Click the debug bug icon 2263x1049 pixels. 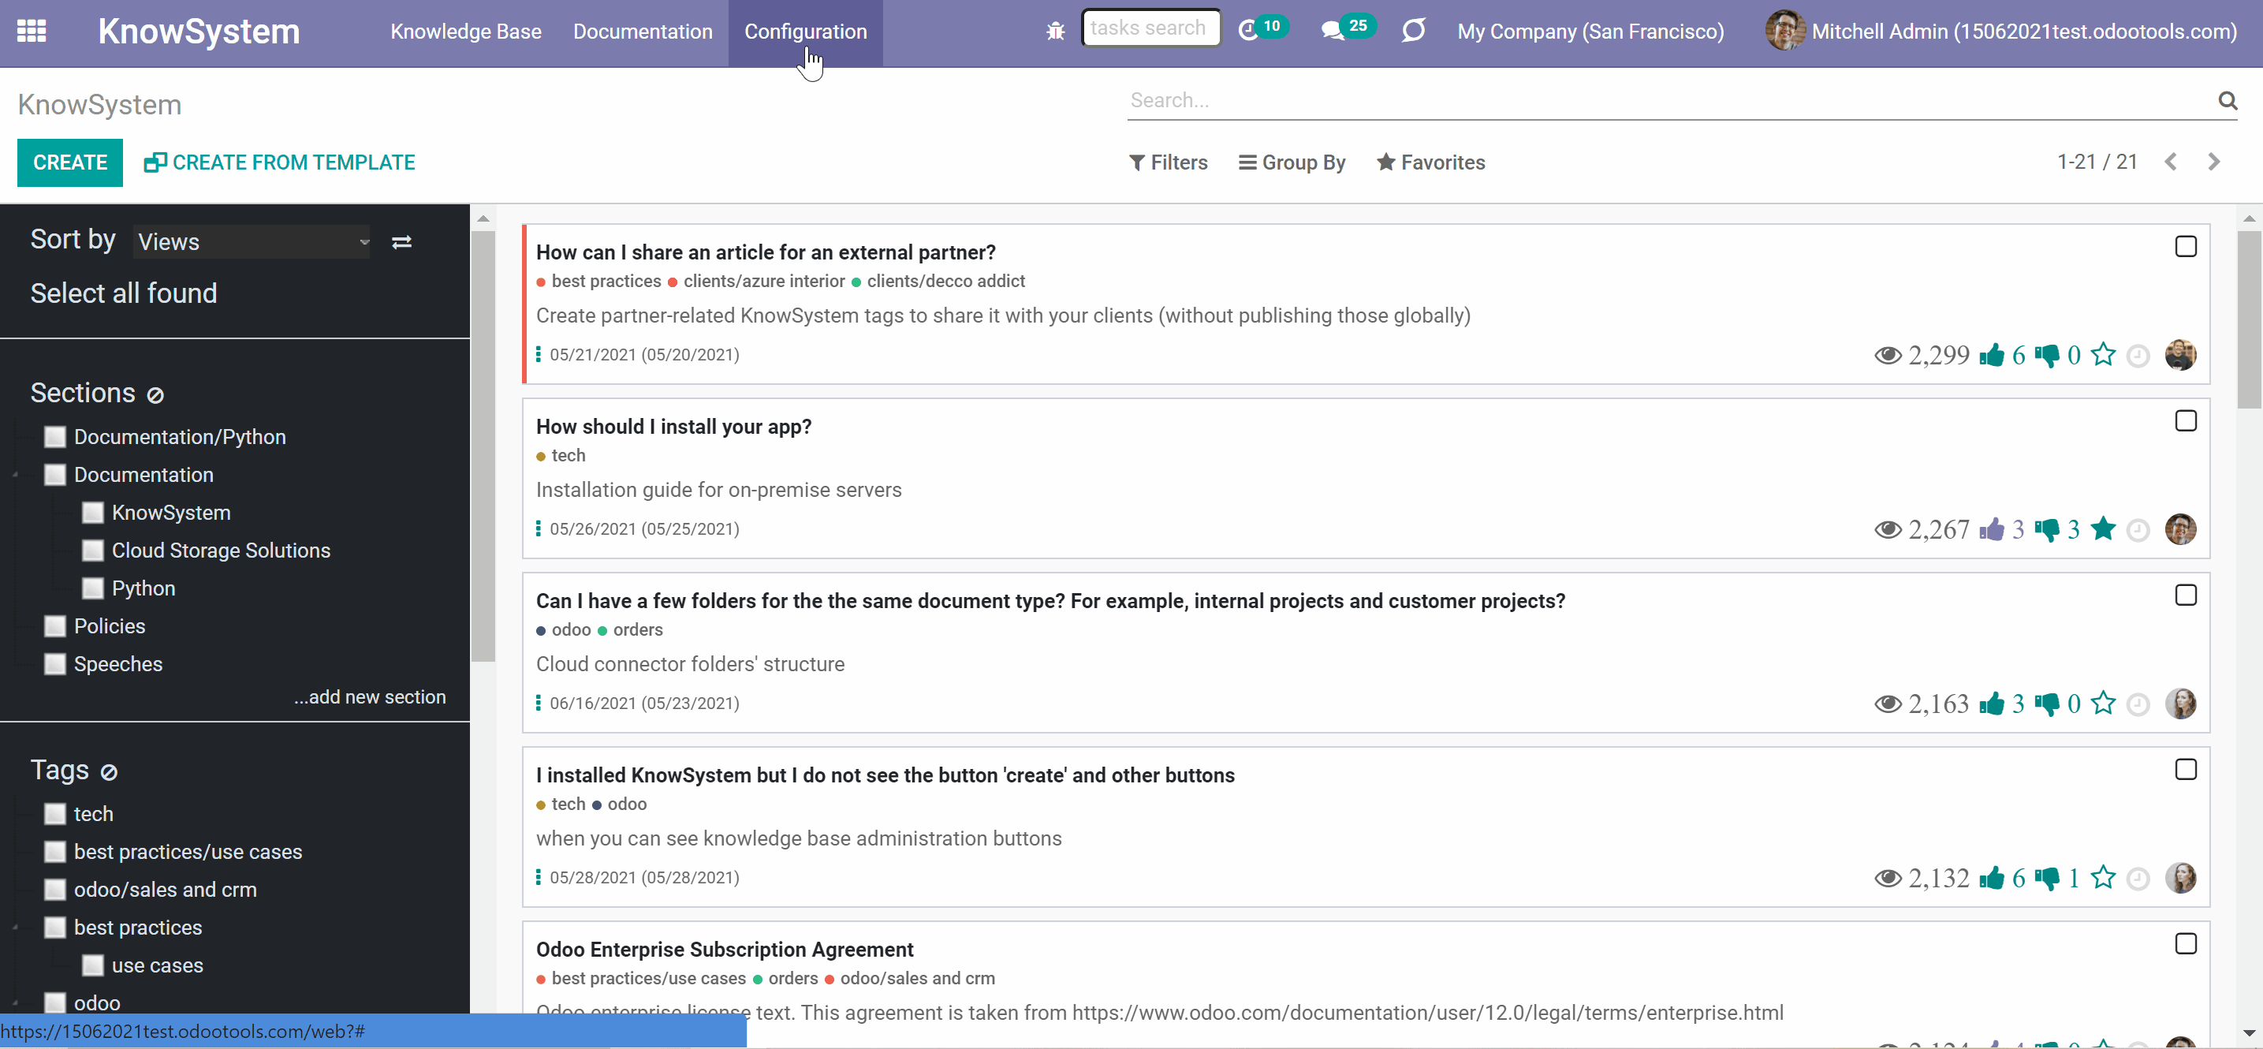[1055, 32]
